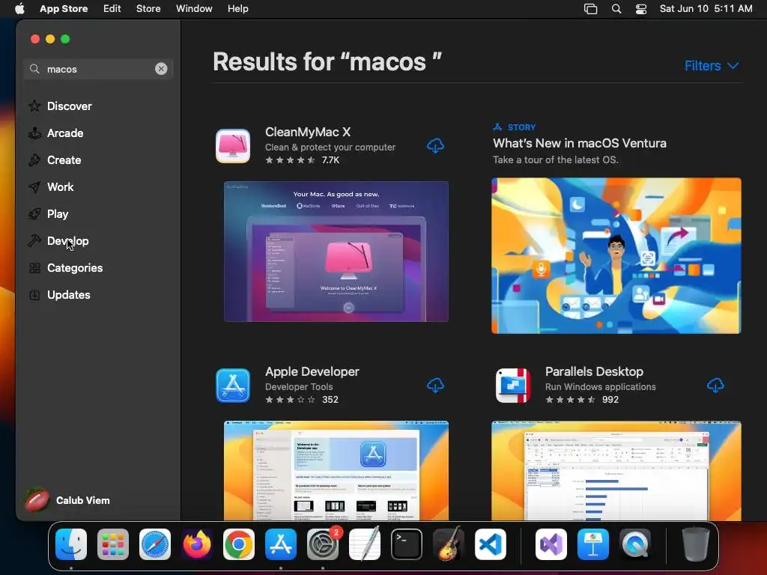Open the Window menu
This screenshot has width=767, height=575.
194,9
